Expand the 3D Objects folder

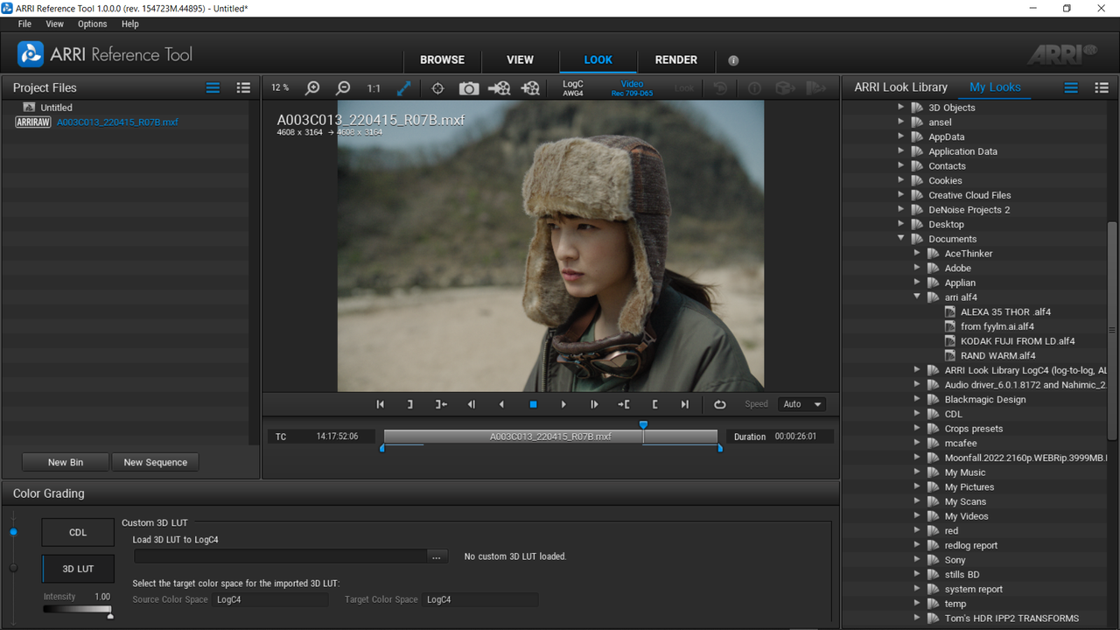(x=900, y=108)
